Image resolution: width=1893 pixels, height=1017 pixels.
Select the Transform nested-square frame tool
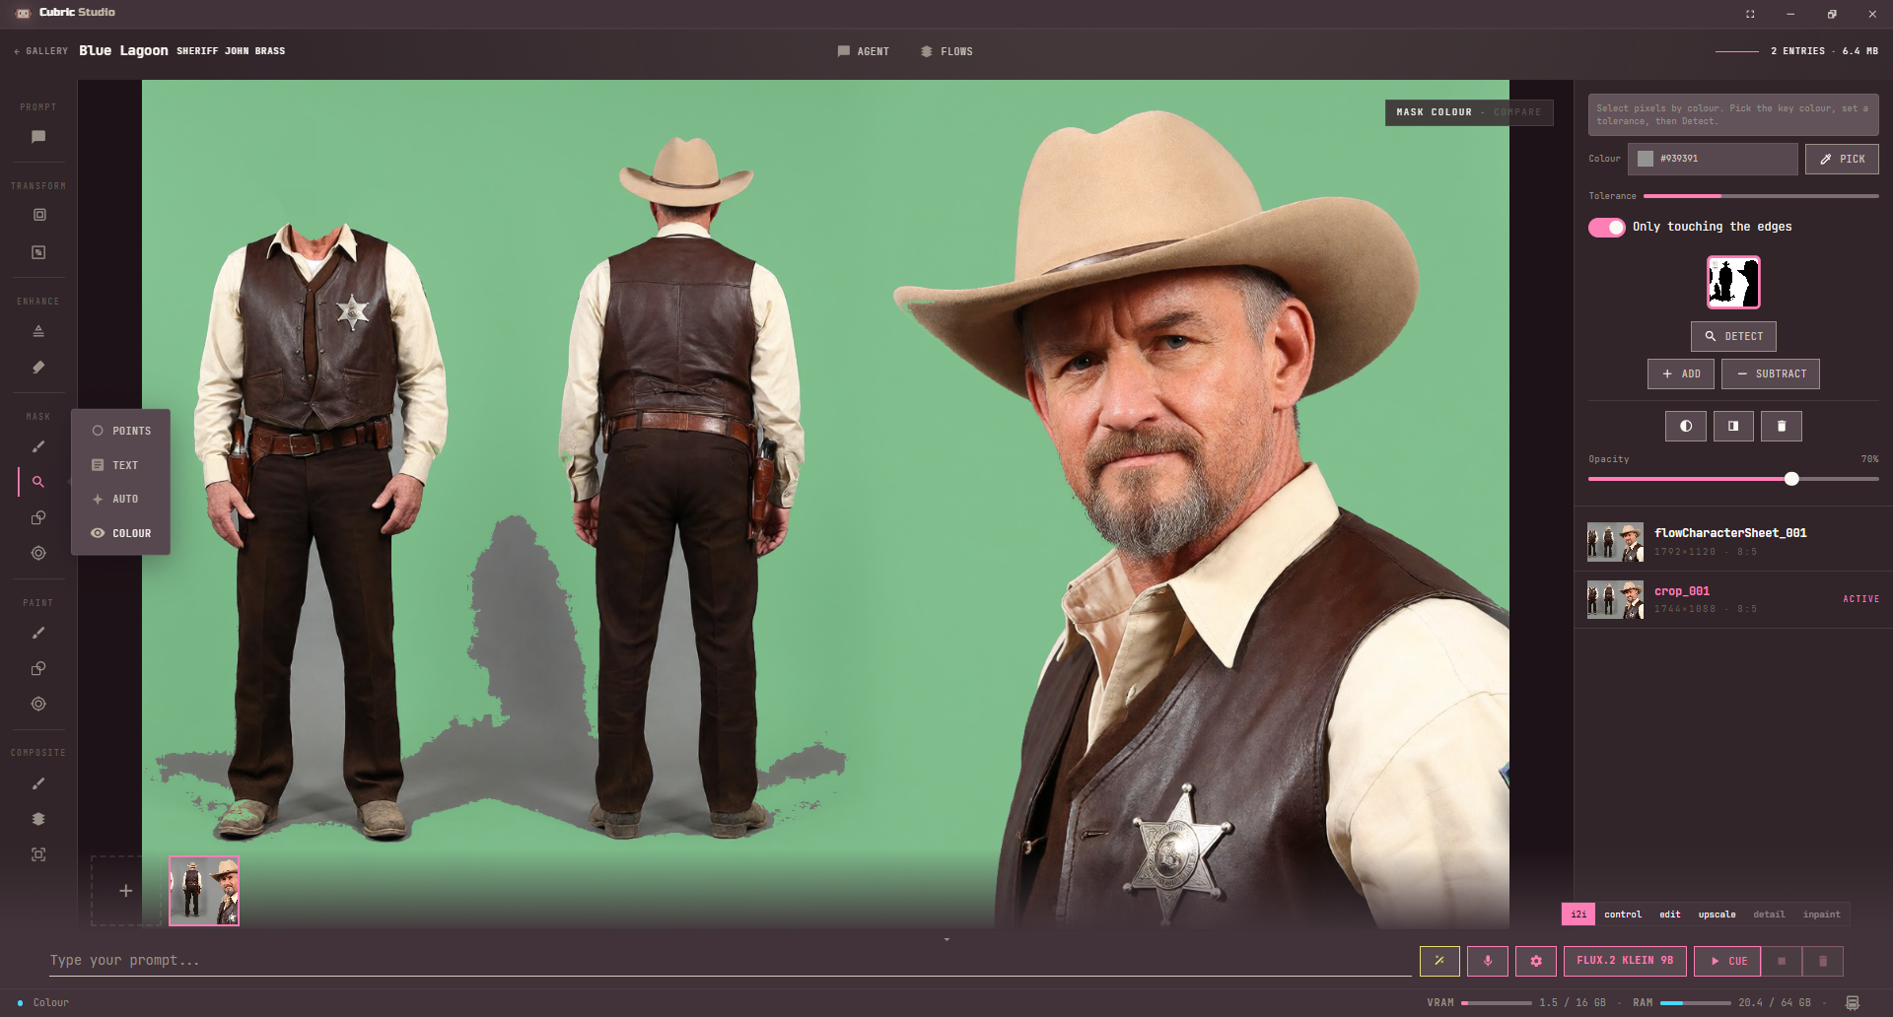39,215
